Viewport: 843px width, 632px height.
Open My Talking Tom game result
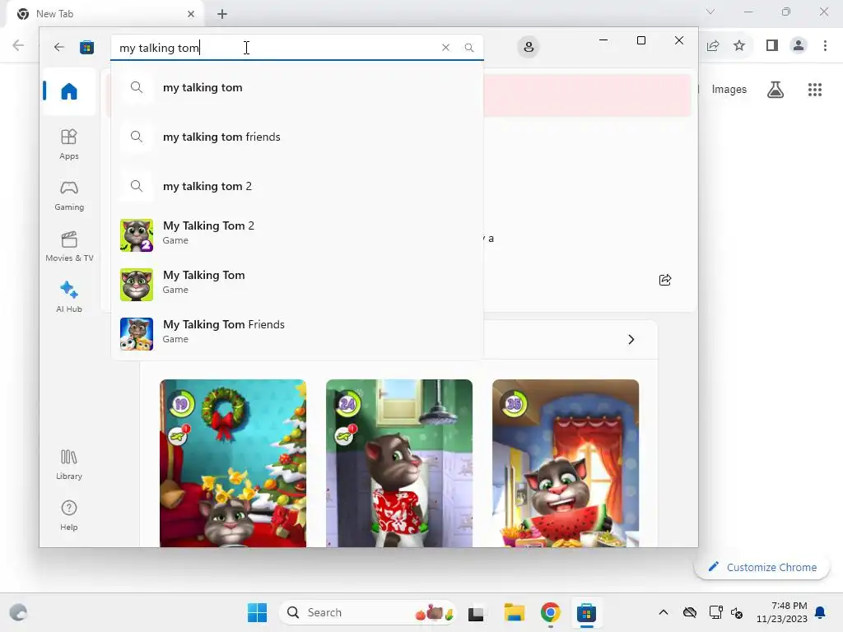[296, 284]
